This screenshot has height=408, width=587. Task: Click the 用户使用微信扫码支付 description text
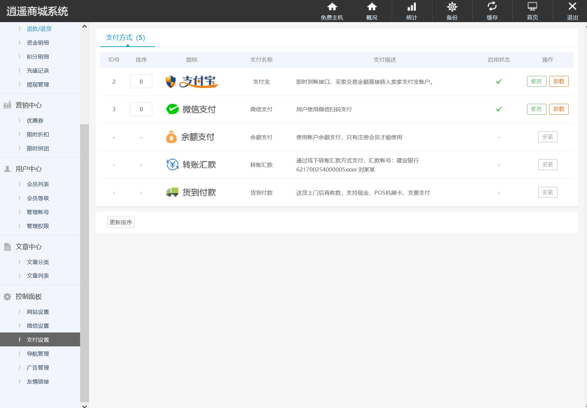point(324,110)
